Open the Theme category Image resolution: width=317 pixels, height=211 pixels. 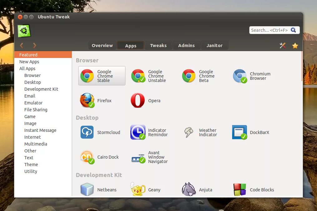coord(43,165)
